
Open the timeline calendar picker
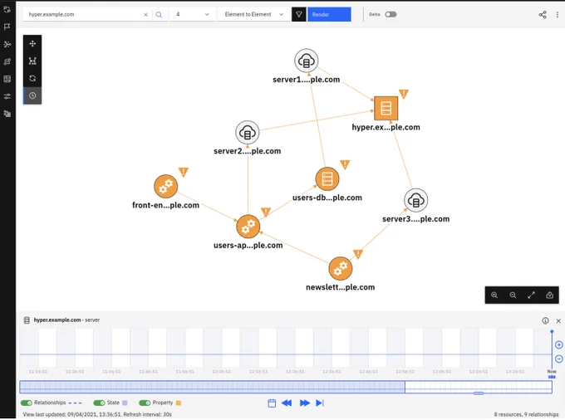272,403
